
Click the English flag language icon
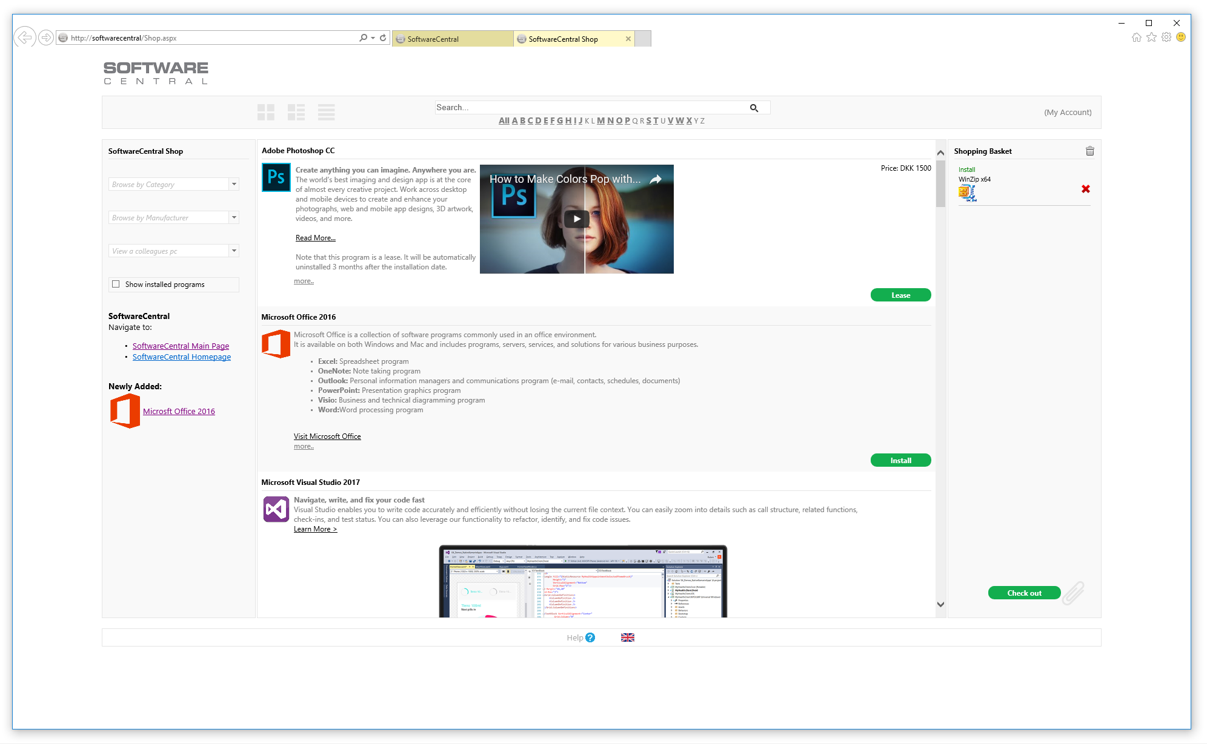(628, 637)
